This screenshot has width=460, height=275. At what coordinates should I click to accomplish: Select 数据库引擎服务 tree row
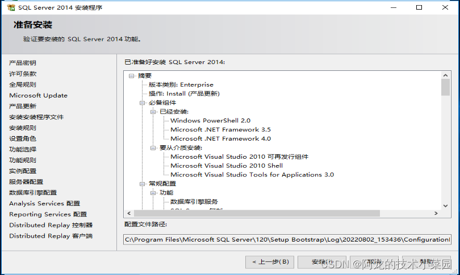[194, 202]
